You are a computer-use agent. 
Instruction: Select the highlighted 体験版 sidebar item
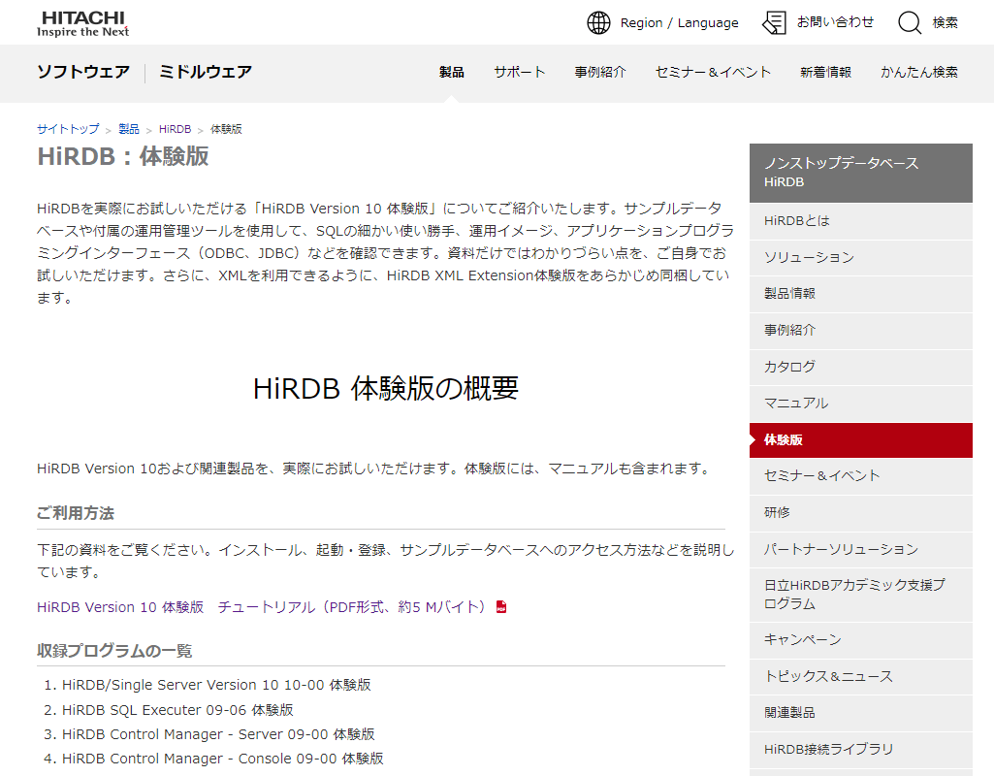point(861,440)
